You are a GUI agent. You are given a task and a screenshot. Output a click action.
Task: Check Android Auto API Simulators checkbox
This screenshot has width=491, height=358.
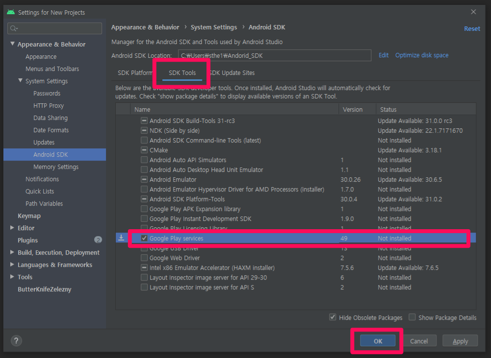pos(144,160)
